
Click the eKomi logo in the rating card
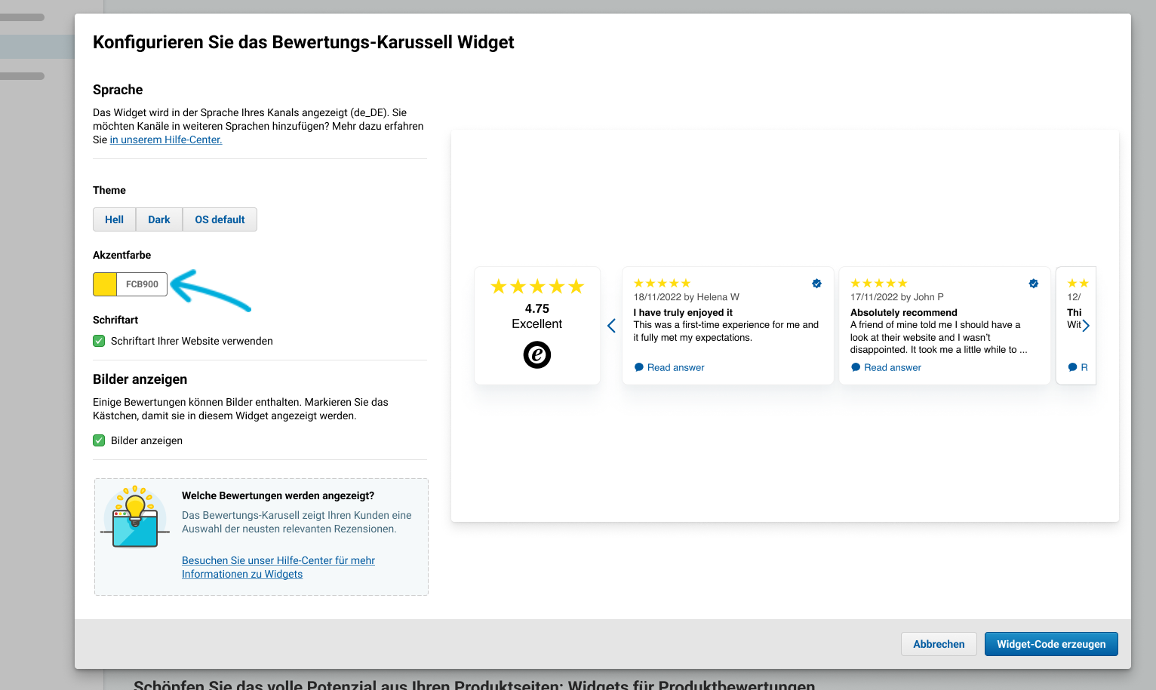coord(537,354)
